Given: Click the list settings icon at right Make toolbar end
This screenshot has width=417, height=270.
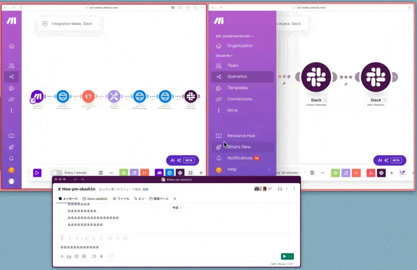Looking at the screenshot, I should tap(402, 173).
